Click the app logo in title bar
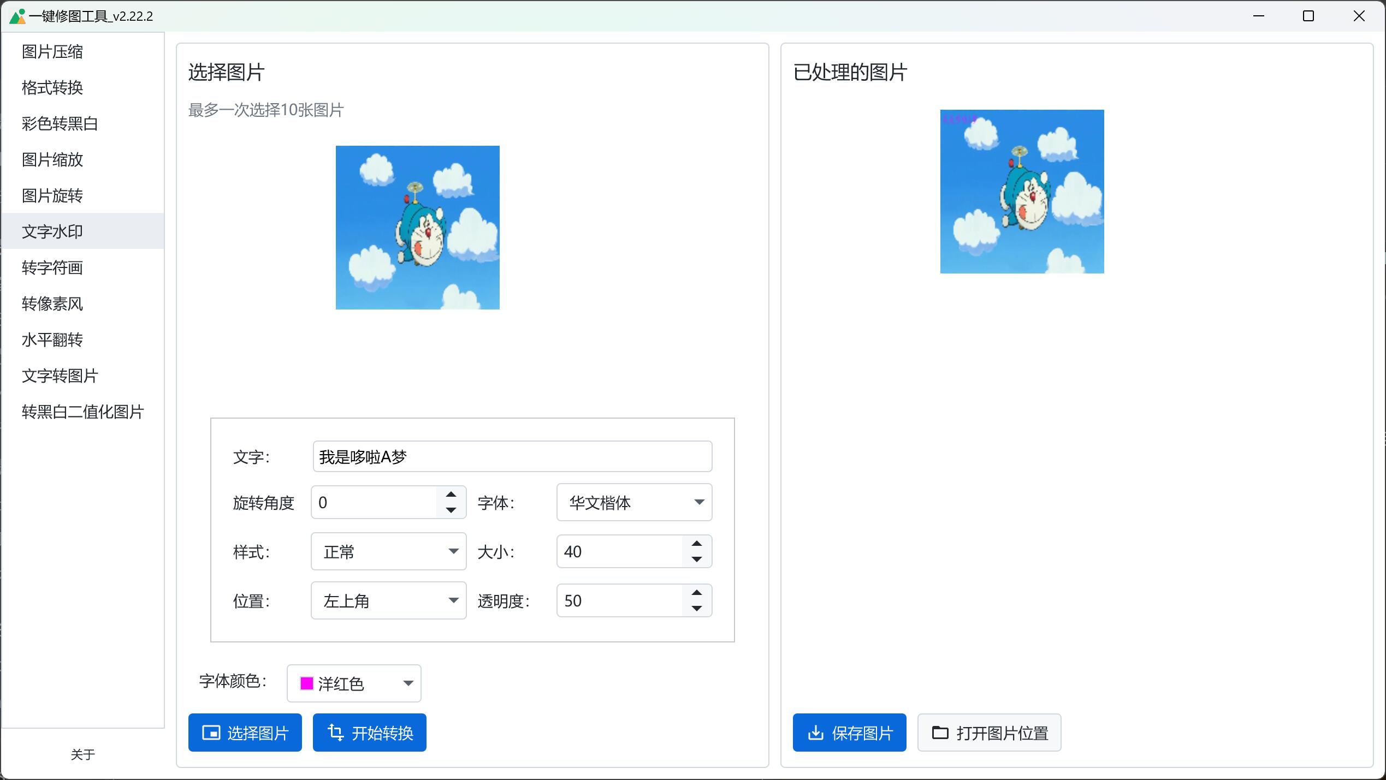Screen dimensions: 1386x780 click(x=17, y=16)
